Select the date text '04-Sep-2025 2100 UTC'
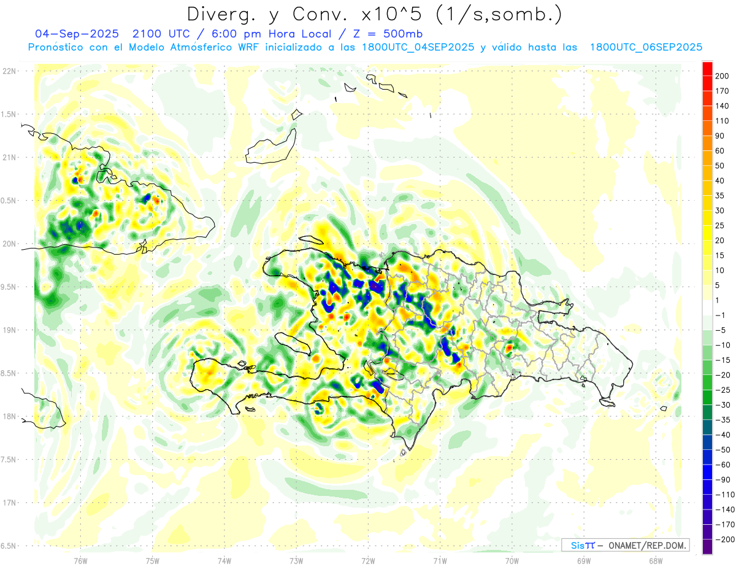The image size is (736, 569). pyautogui.click(x=112, y=33)
